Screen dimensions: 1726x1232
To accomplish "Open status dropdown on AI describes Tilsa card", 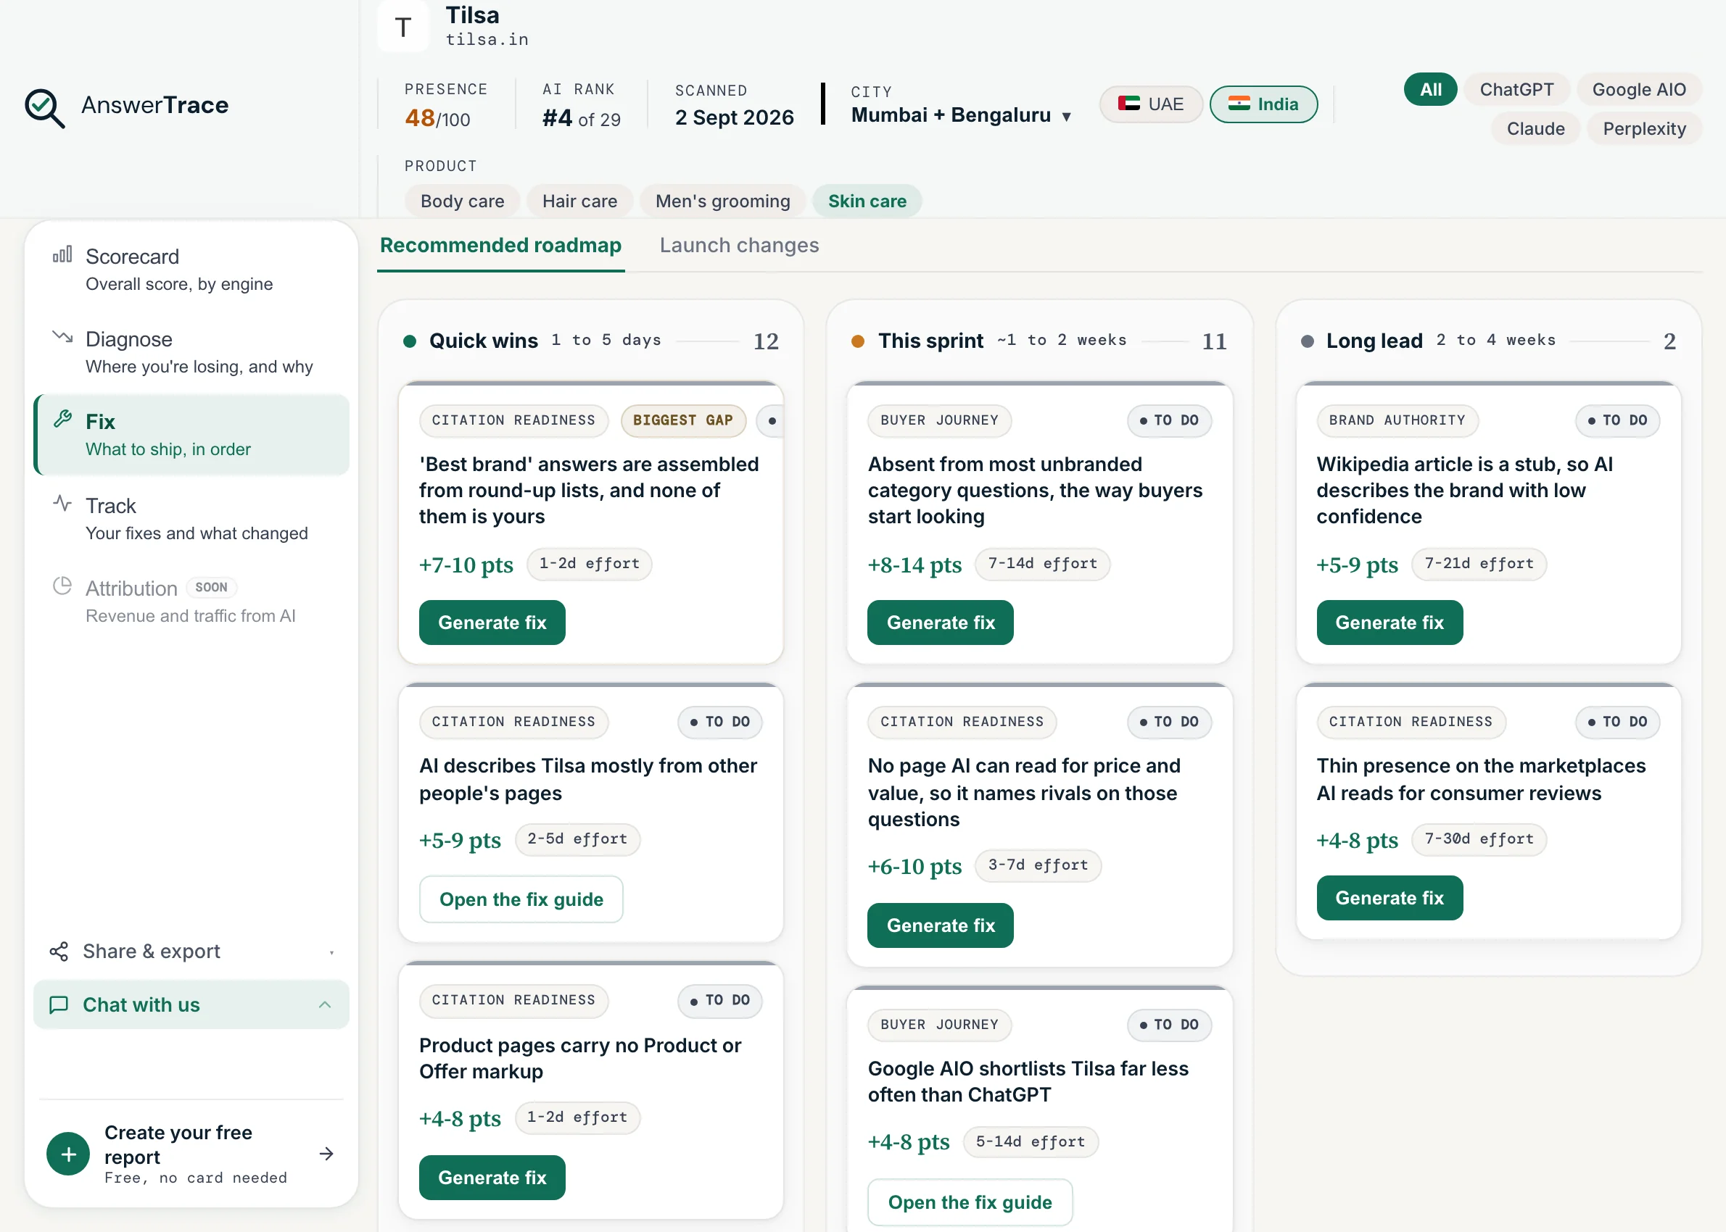I will 720,723.
